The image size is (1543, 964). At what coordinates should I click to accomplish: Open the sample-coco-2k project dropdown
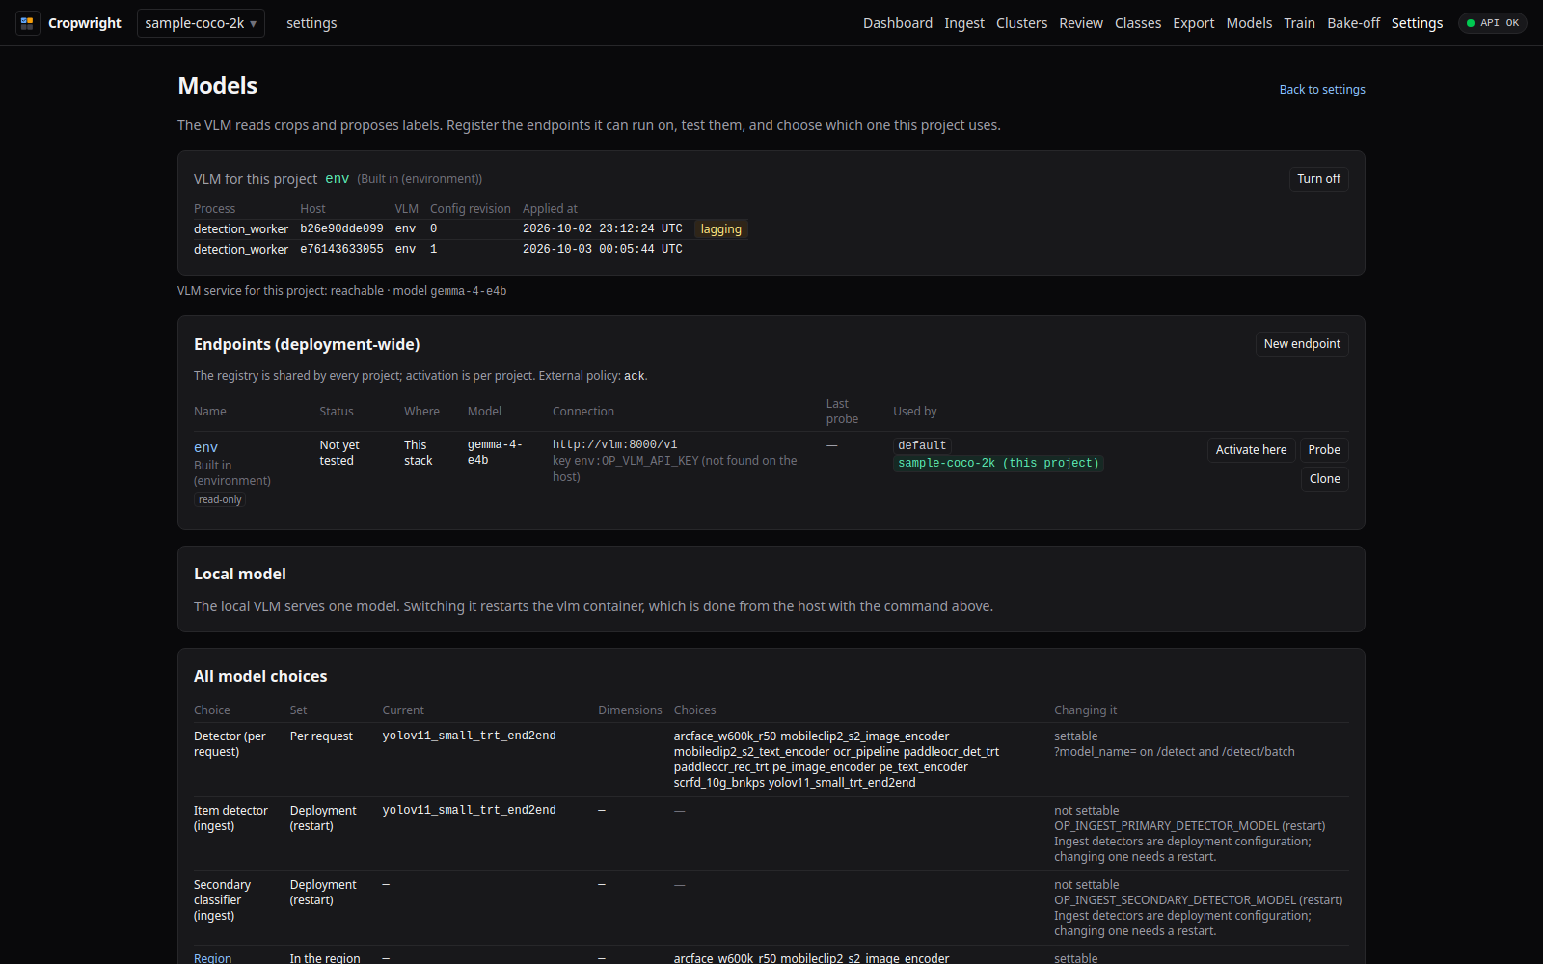pos(201,23)
